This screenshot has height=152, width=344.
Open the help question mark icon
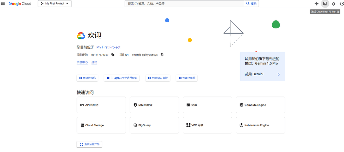(x=342, y=4)
